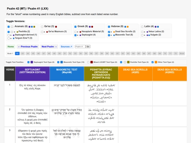The width and height of the screenshot is (191, 143).
Task: Click the Masoretic Text (MaphM) column header
Action: [67, 74]
